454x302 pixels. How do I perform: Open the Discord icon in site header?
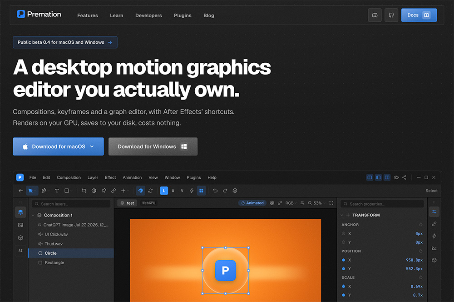coord(375,15)
